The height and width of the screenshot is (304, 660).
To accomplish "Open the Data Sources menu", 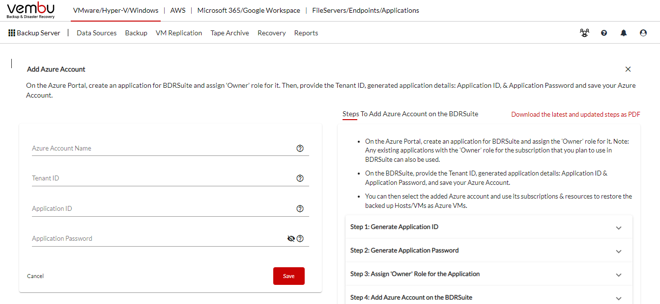I will click(x=97, y=33).
